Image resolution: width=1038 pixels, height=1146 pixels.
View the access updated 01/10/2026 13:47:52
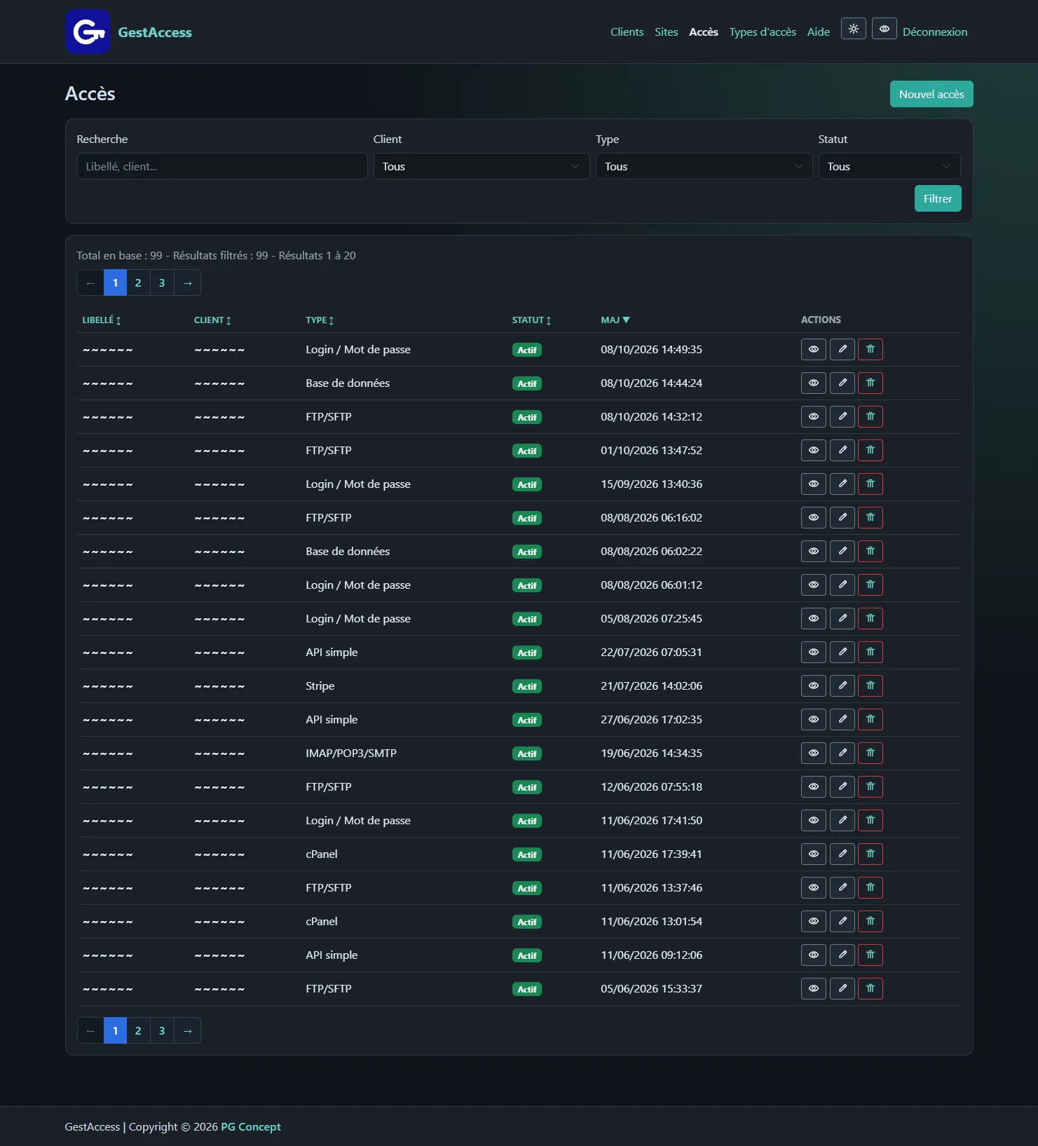tap(813, 450)
